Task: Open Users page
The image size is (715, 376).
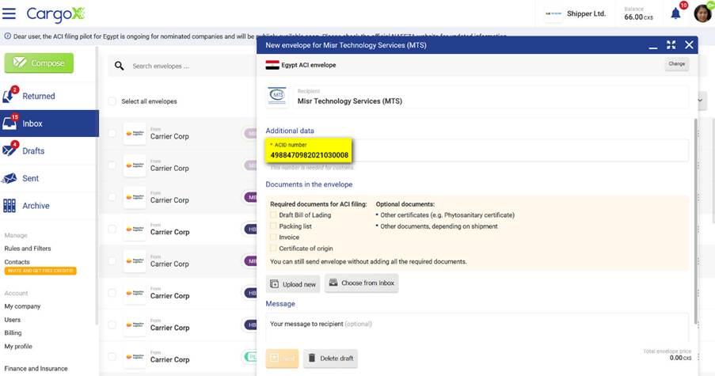Action: pyautogui.click(x=13, y=320)
